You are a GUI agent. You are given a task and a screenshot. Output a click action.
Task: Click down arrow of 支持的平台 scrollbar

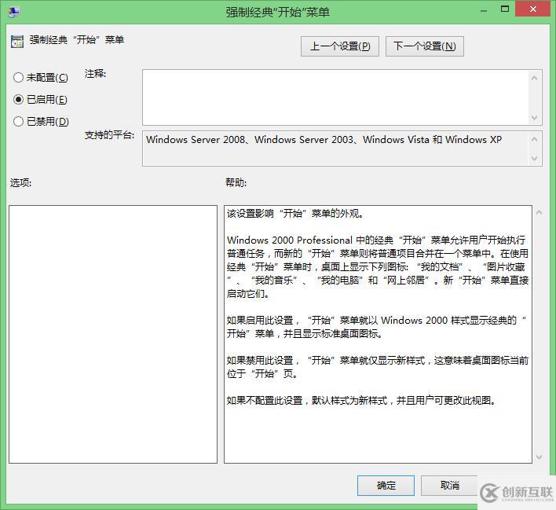click(535, 159)
